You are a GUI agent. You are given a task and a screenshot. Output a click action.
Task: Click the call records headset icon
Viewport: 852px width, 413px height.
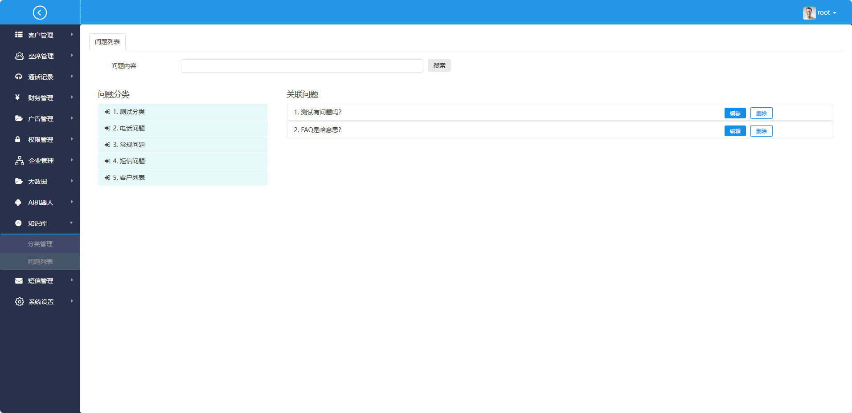click(x=18, y=77)
